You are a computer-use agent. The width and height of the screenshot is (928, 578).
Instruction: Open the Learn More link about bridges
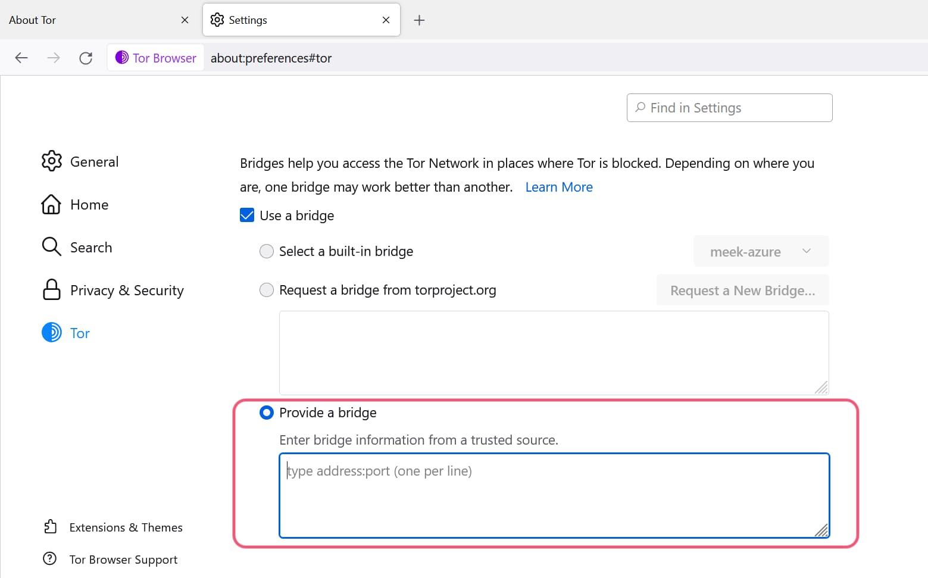[559, 187]
